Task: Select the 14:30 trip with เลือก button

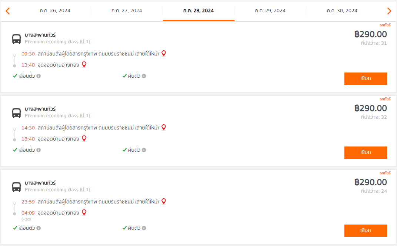Action: click(x=366, y=152)
